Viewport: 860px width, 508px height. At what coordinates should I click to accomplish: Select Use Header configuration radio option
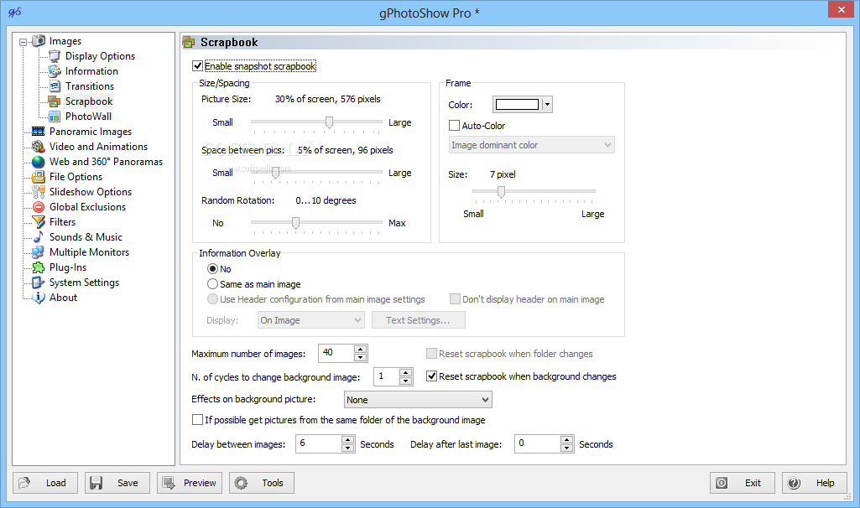[x=212, y=299]
